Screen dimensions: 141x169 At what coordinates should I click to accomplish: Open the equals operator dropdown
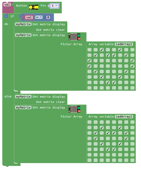point(39,17)
